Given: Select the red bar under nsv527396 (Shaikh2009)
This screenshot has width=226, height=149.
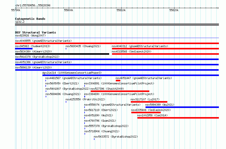Looking at the screenshot, I should tap(120, 91).
